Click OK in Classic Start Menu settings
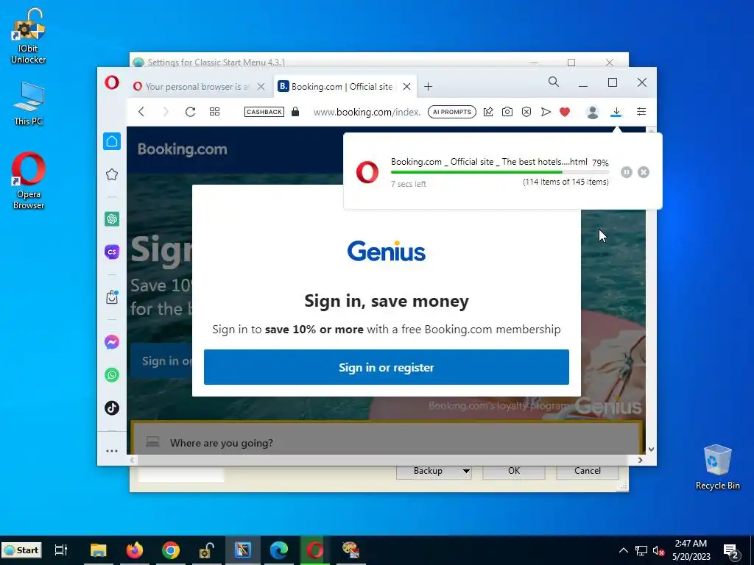Screen dimensions: 754x565 [x=513, y=471]
